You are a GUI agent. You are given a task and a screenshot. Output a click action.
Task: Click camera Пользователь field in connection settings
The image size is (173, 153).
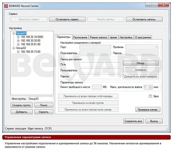click(x=95, y=53)
